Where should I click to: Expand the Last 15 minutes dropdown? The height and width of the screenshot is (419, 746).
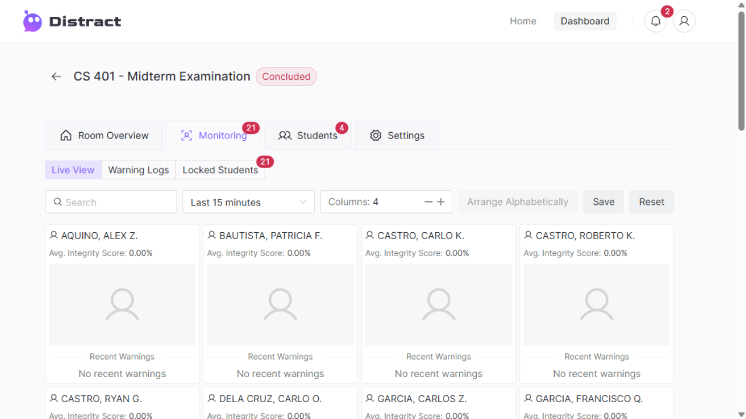point(248,202)
